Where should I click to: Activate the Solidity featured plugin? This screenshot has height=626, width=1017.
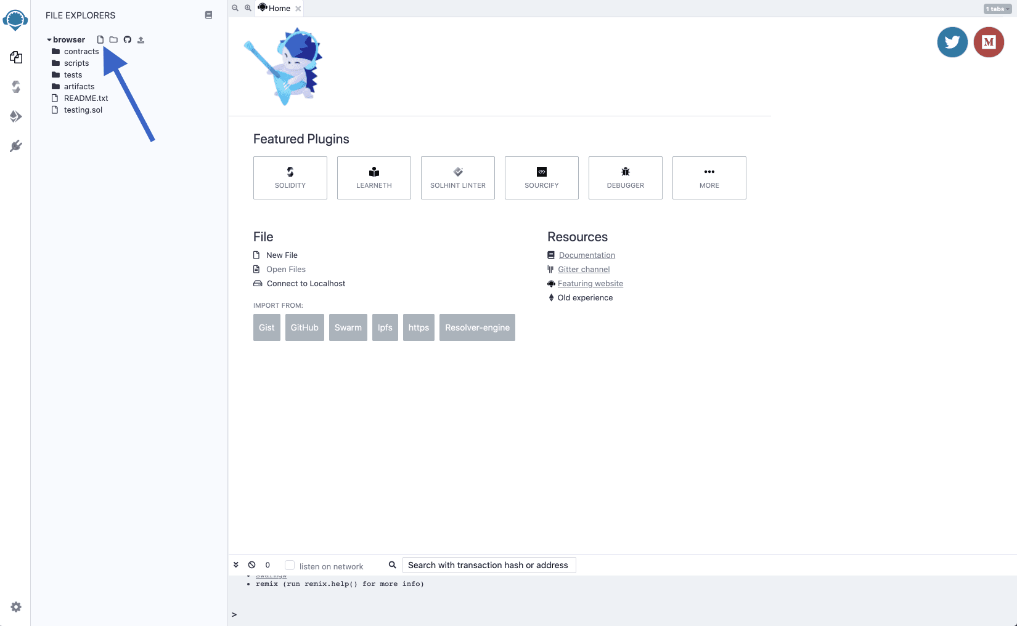coord(290,178)
